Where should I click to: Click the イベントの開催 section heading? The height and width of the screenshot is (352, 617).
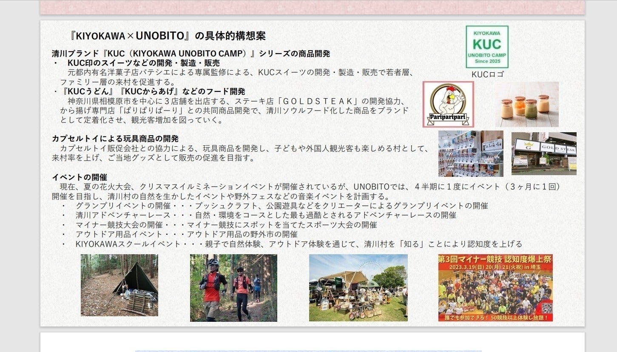(80, 177)
